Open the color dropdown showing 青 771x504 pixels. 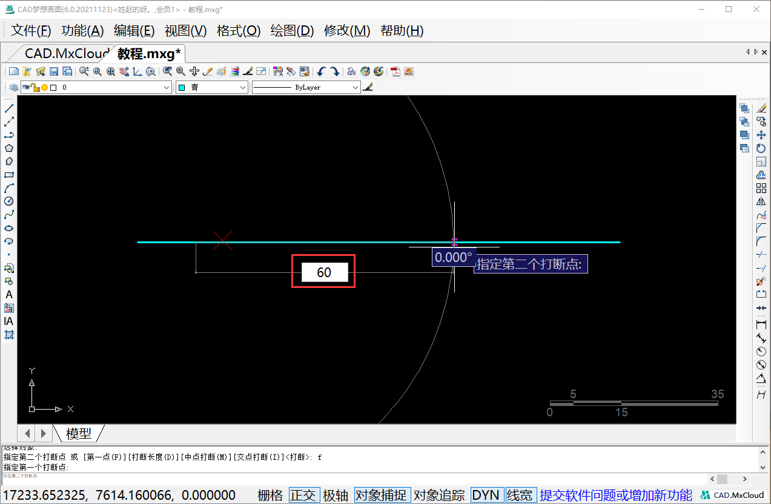pos(211,88)
